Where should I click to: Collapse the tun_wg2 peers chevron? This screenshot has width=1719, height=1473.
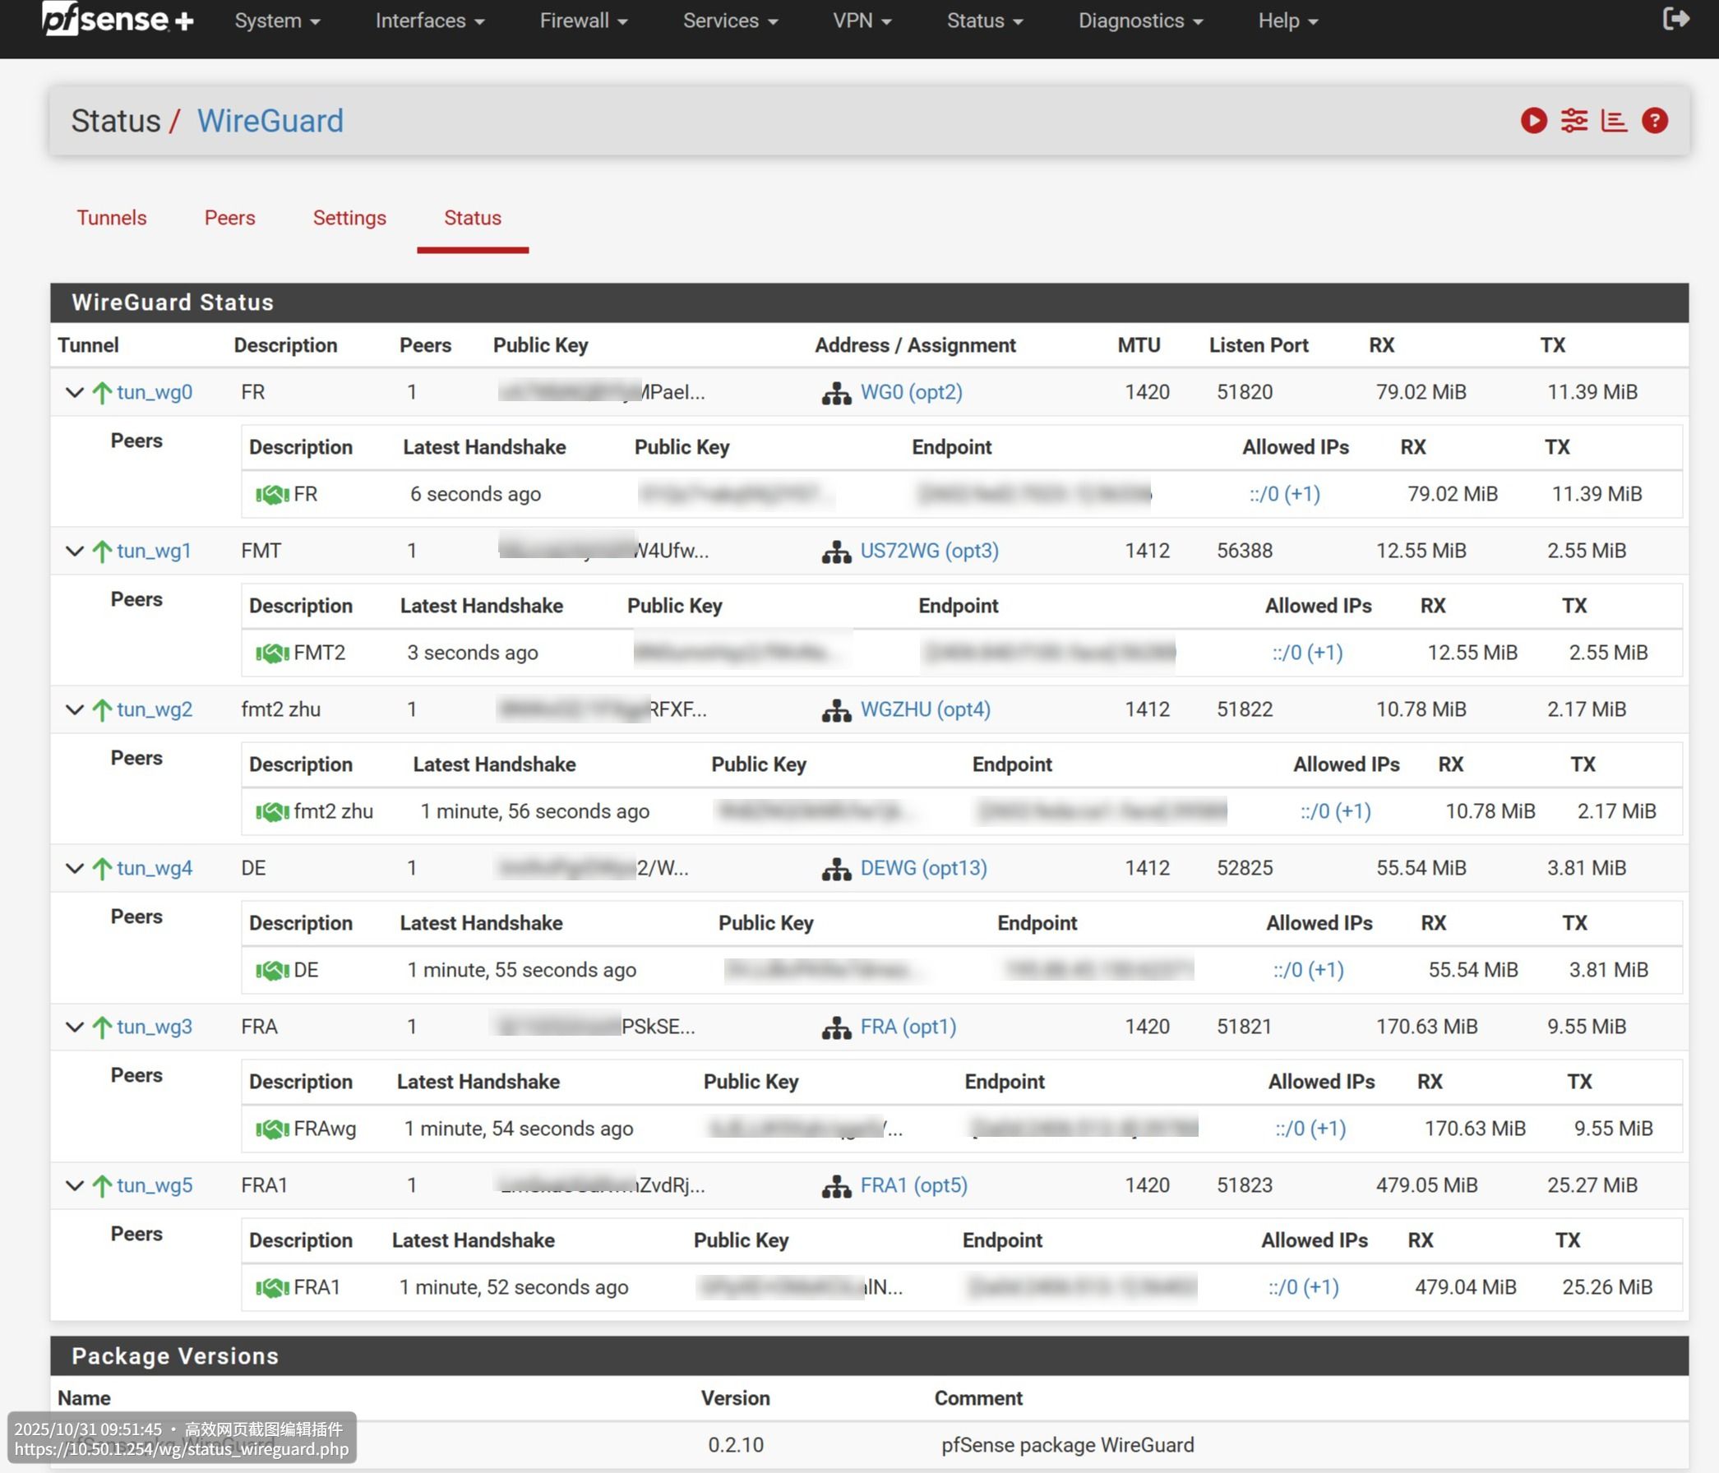point(75,710)
